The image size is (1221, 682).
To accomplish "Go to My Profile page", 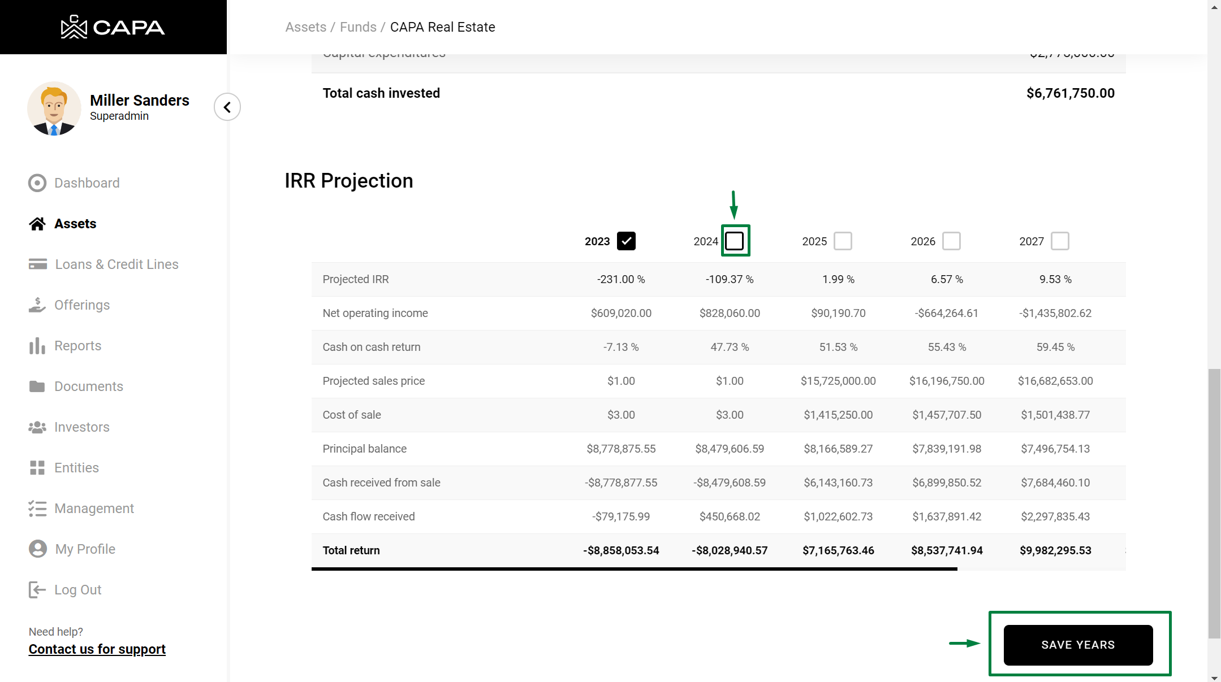I will click(85, 549).
